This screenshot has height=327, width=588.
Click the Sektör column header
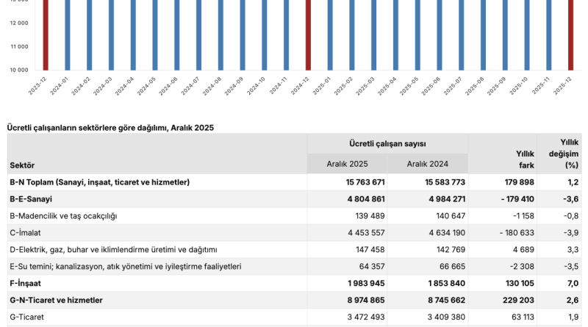pyautogui.click(x=22, y=165)
